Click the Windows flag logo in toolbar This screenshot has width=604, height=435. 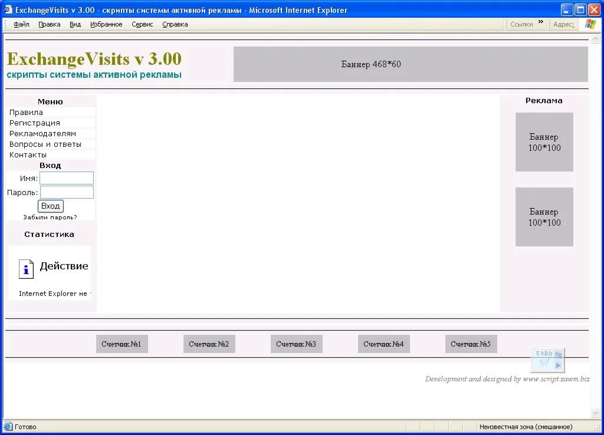590,24
